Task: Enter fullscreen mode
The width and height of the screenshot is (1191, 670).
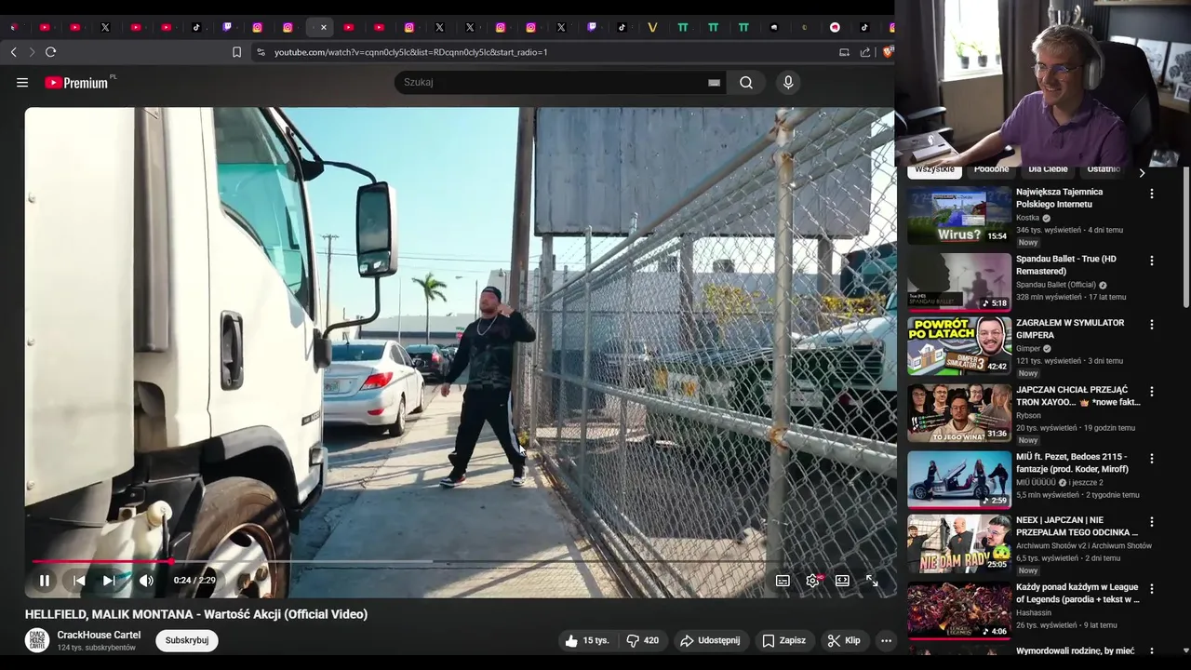Action: (872, 581)
